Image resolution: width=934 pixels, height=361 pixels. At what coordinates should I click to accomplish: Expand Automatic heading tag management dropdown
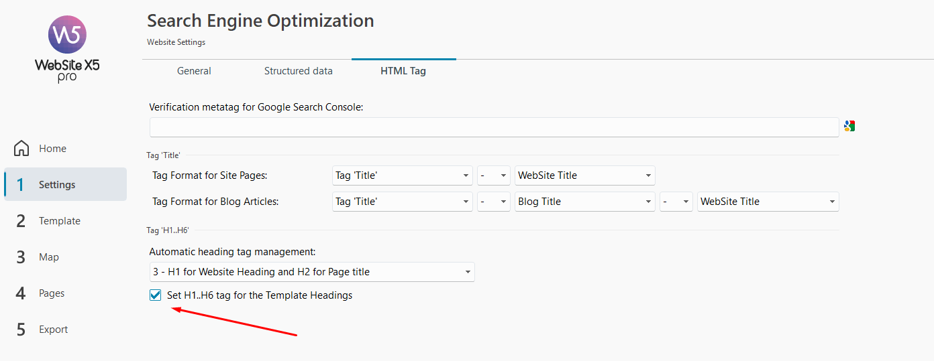coord(311,272)
